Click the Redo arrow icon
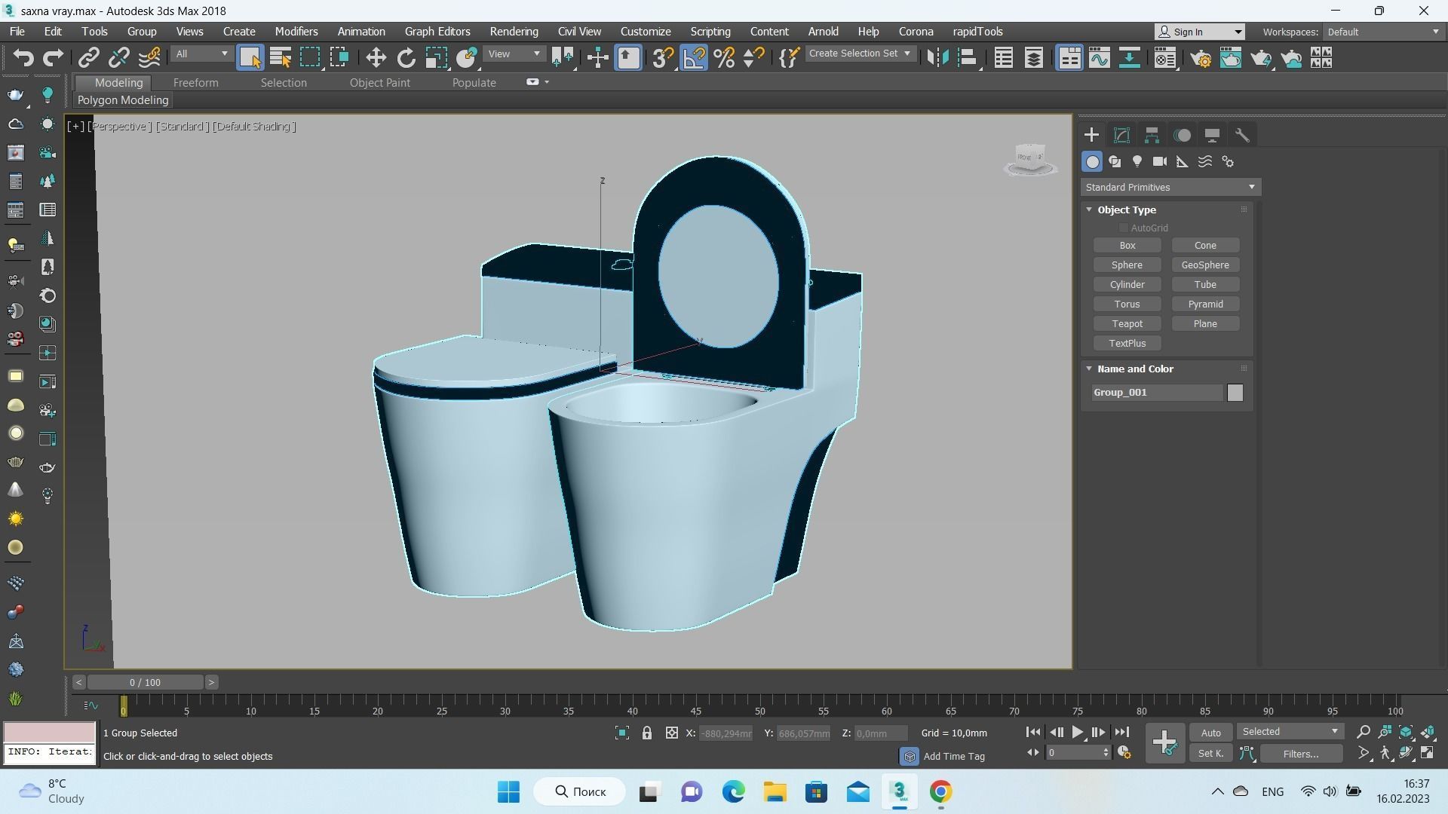Viewport: 1448px width, 814px height. [x=53, y=58]
